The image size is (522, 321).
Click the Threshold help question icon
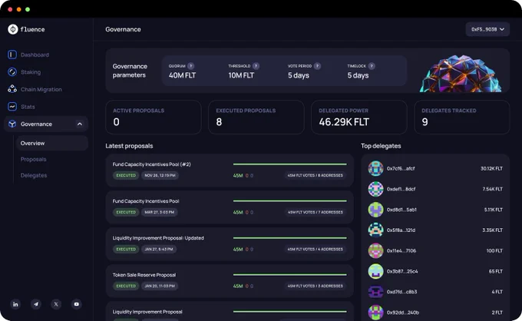[x=256, y=66]
